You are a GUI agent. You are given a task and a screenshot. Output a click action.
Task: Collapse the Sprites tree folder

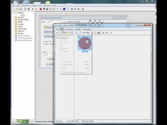point(13,12)
